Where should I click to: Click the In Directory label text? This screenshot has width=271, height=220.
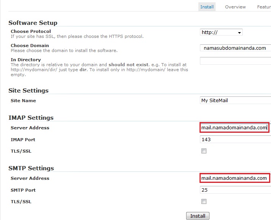click(26, 60)
